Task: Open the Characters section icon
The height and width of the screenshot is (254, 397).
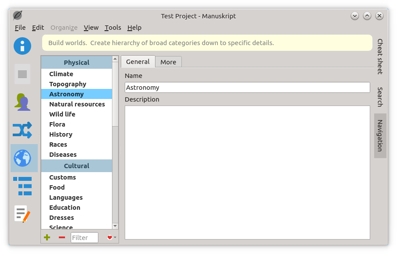Action: point(22,102)
